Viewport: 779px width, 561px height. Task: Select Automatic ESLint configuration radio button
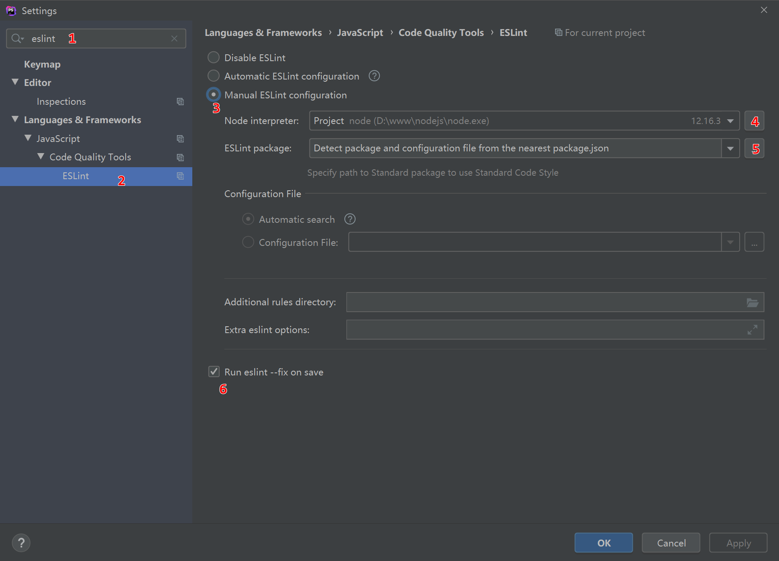pyautogui.click(x=214, y=76)
